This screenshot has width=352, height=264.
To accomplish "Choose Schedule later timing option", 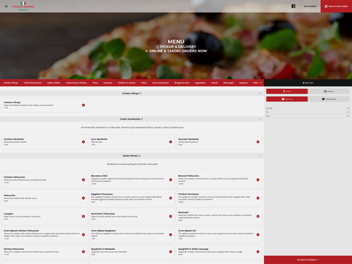I will click(x=329, y=99).
